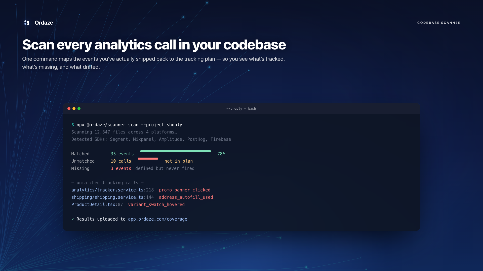Screen dimensions: 483x271
Task: Click the green matched progress bar
Action: tap(175, 151)
